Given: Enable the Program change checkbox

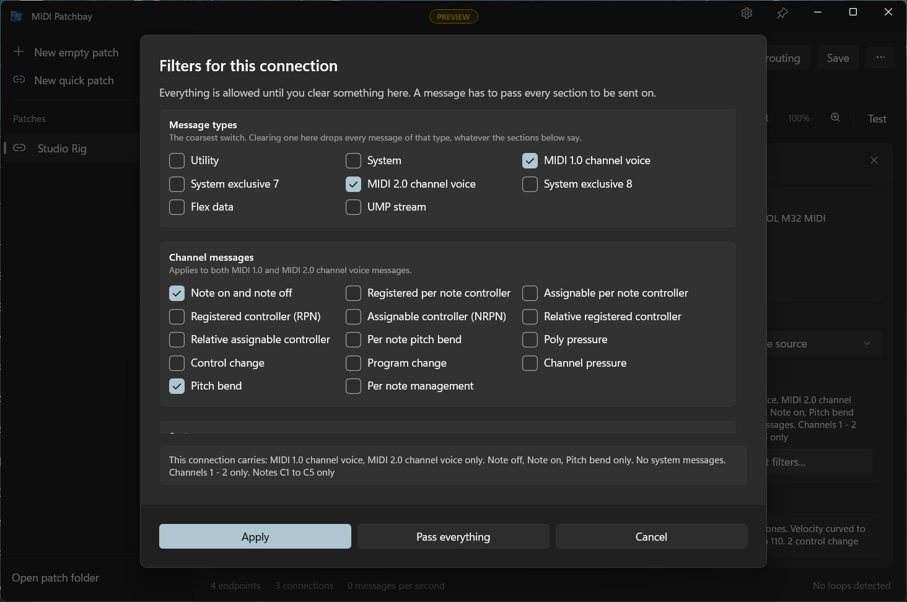Looking at the screenshot, I should (354, 363).
